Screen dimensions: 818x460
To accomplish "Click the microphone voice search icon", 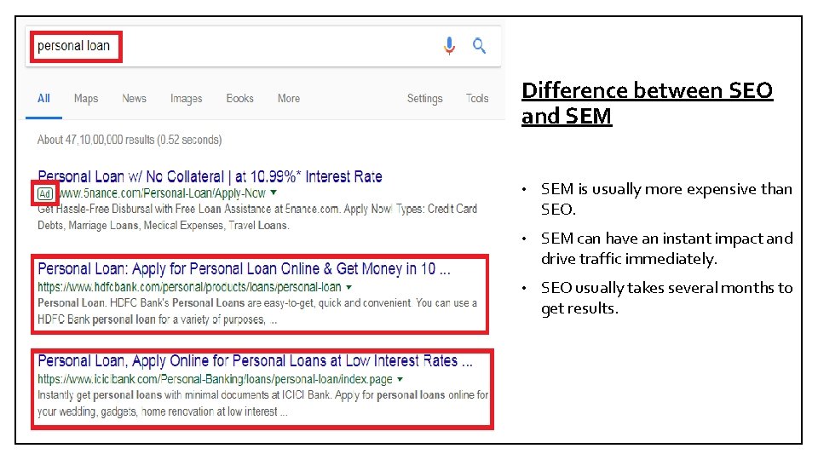I will coord(449,46).
